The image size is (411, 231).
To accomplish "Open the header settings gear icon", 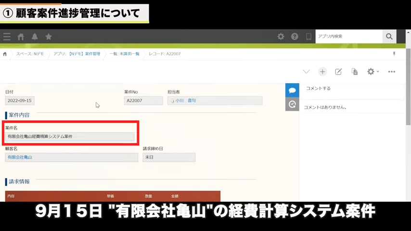I will [281, 37].
